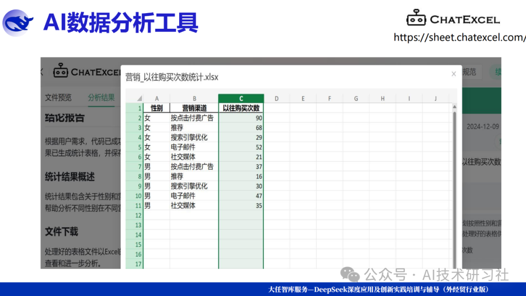Click the select-all corner triangle in spreadsheet

[x=139, y=98]
